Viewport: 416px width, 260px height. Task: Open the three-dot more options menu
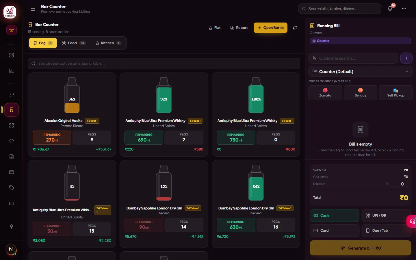point(404,9)
